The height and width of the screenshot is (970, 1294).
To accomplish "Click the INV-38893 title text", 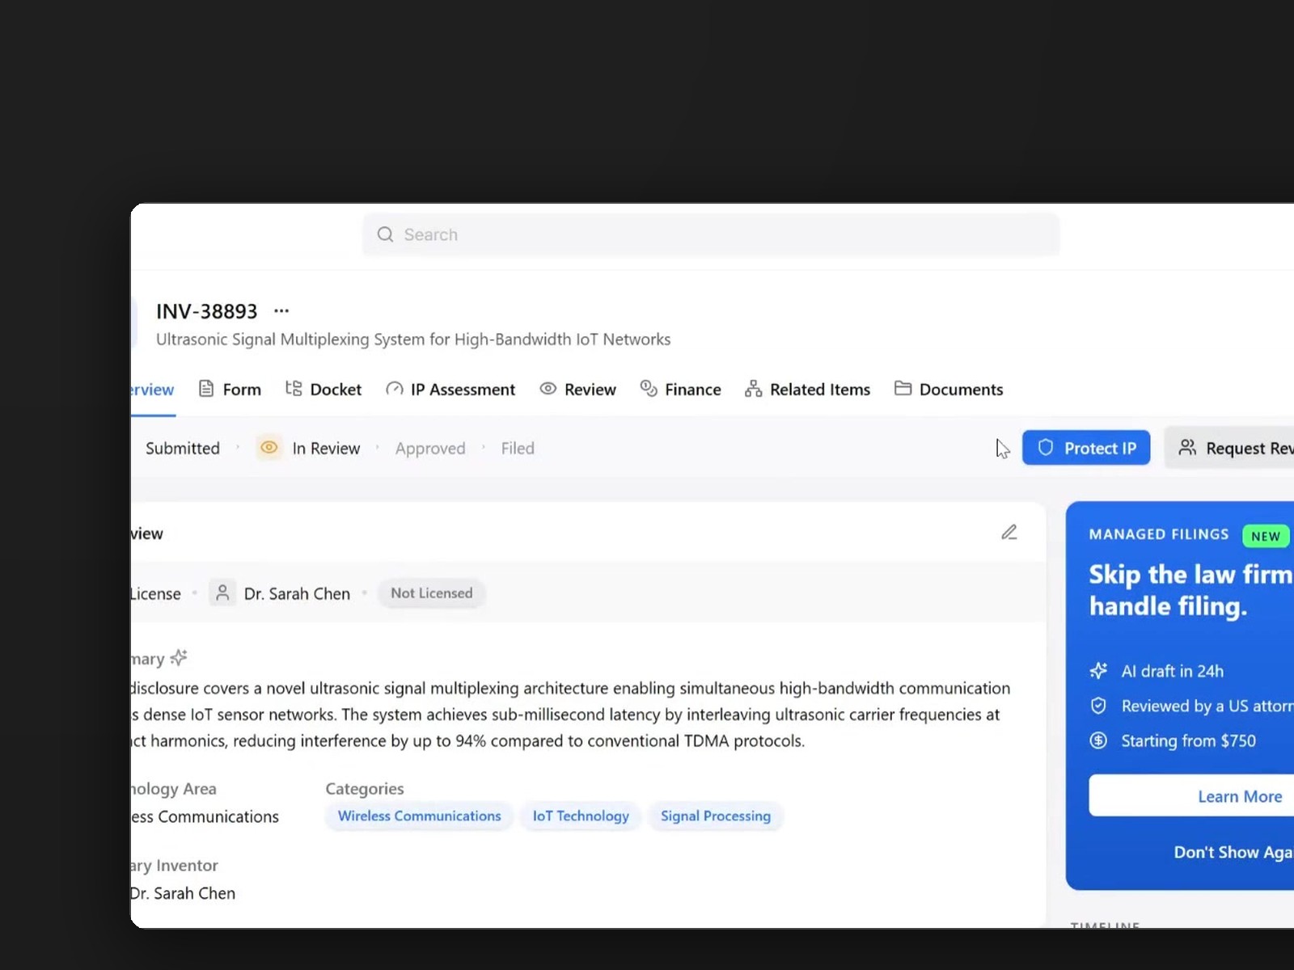I will [x=207, y=311].
